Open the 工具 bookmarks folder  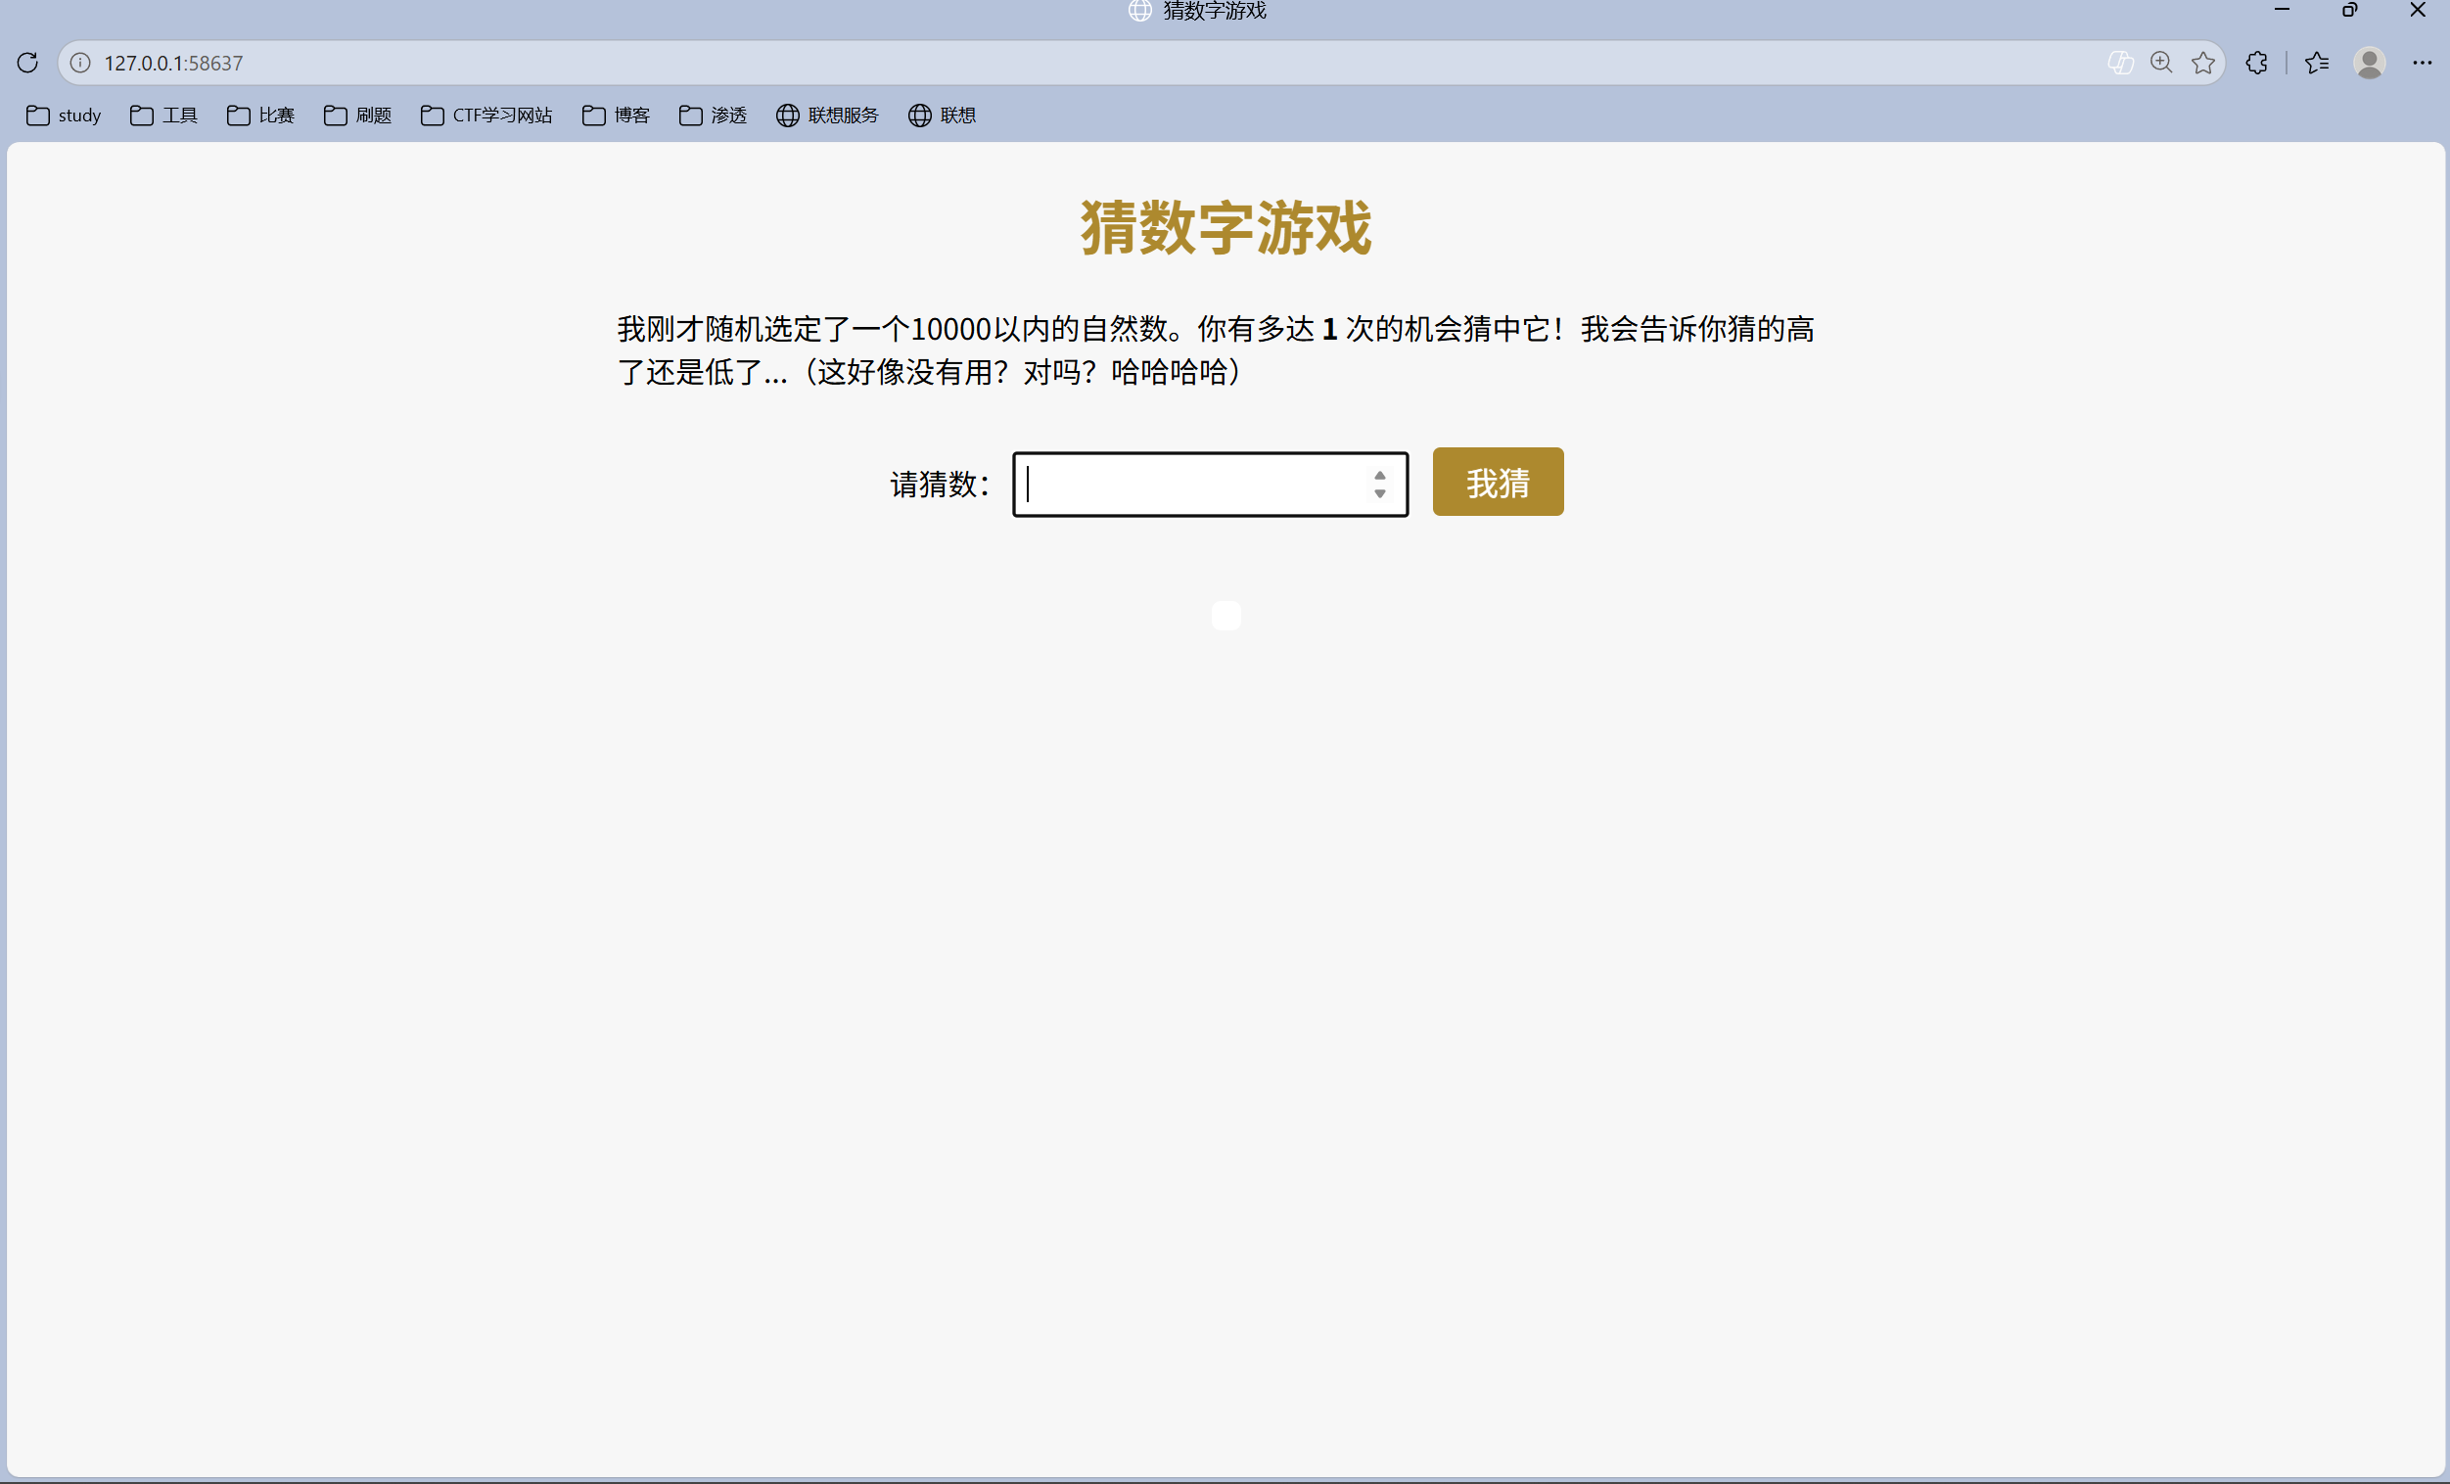[x=164, y=116]
